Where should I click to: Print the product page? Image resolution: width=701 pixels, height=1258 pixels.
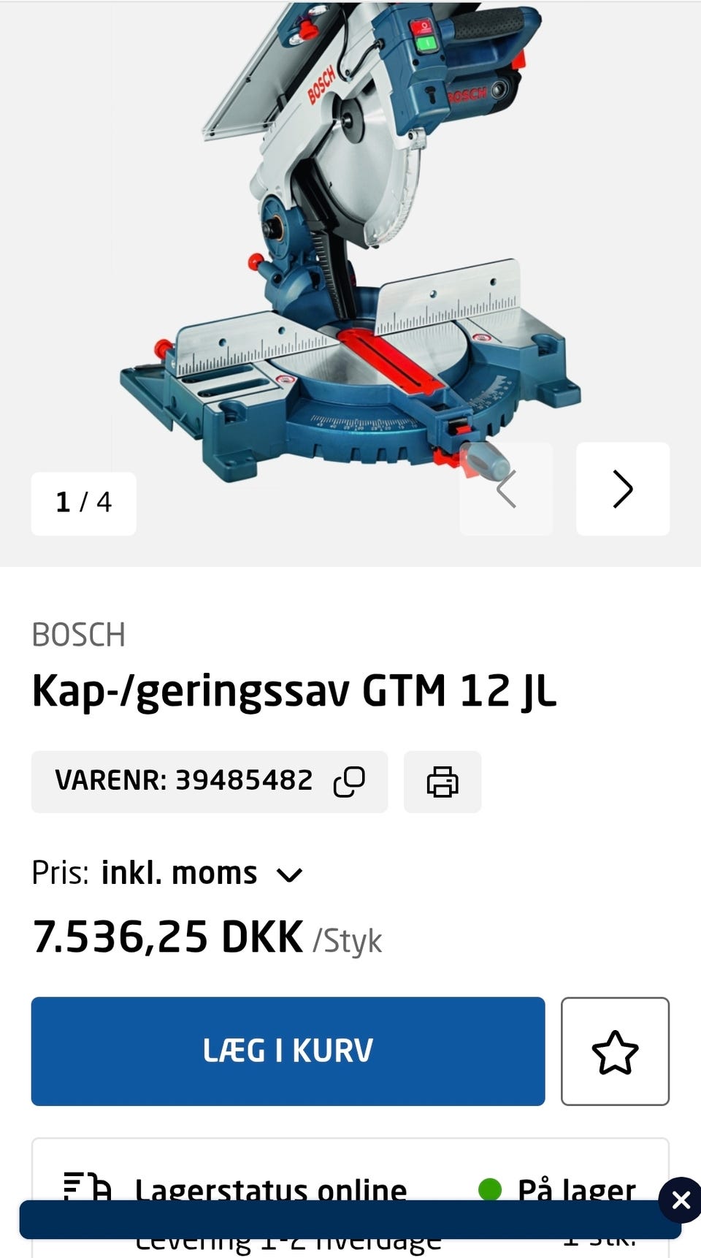443,782
